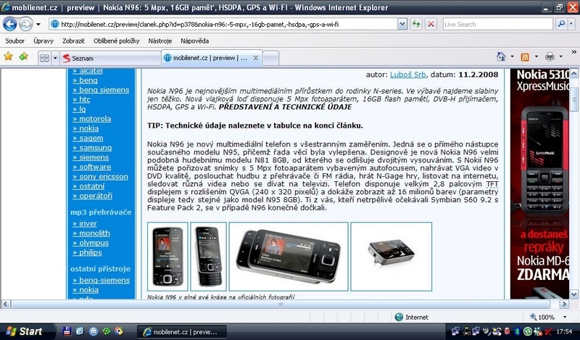Click the floppy disk quick launch icon

[x=67, y=331]
